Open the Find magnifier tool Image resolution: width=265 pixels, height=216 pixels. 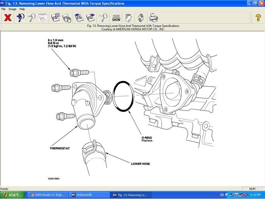tap(103, 18)
